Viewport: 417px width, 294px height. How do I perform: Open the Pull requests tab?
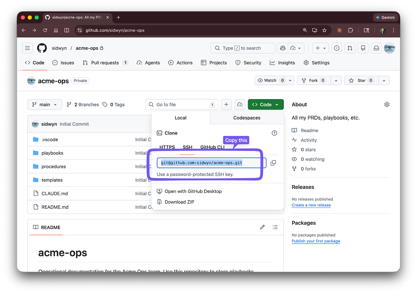(105, 63)
